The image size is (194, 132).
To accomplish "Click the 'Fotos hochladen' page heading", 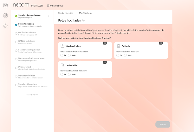I will click(70, 20).
